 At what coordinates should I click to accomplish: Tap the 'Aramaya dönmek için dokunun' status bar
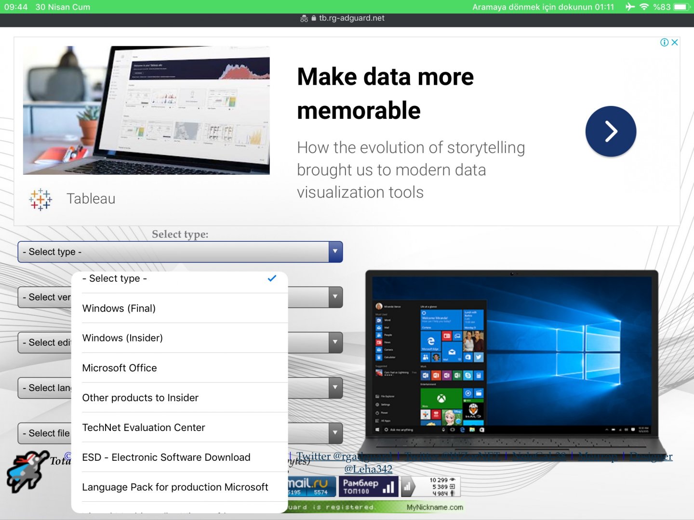coord(543,7)
